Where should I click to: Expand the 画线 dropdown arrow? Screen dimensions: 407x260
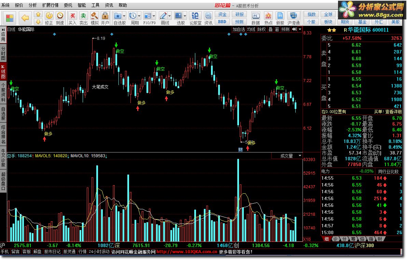pos(169,16)
